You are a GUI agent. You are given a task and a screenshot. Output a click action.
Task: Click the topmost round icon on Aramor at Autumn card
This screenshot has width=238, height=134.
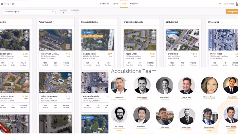27,75
